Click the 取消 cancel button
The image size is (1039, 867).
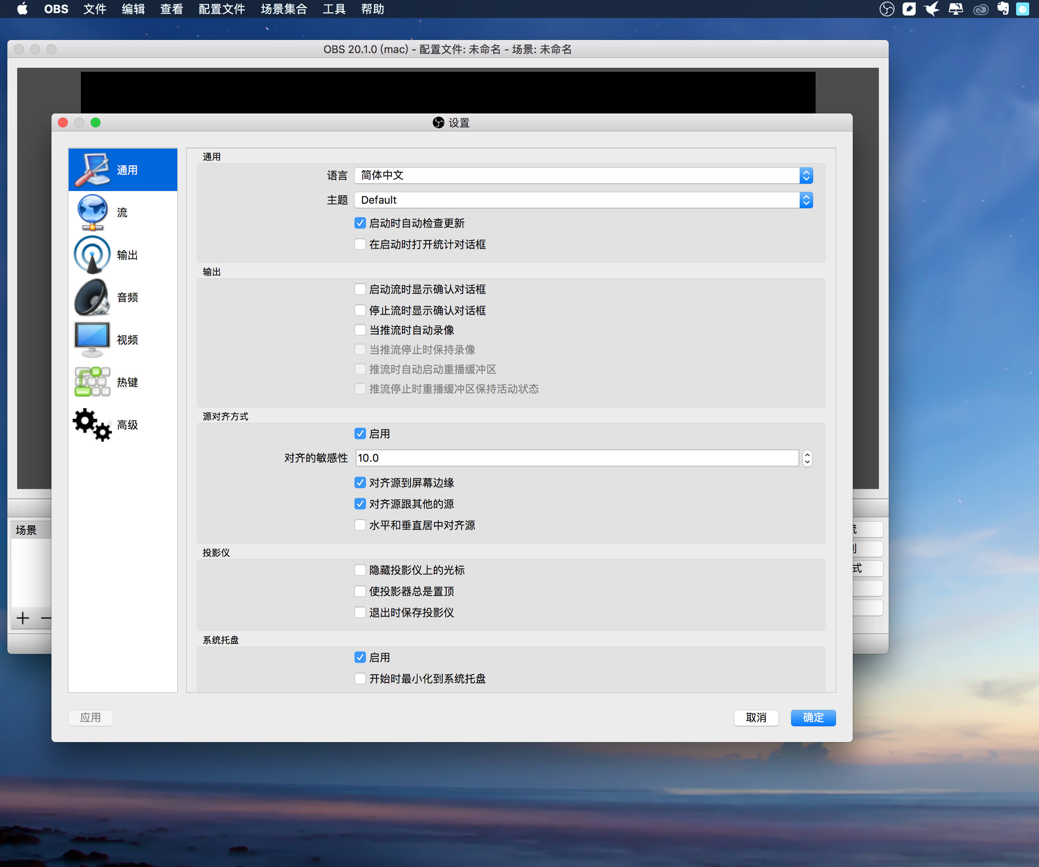[756, 718]
